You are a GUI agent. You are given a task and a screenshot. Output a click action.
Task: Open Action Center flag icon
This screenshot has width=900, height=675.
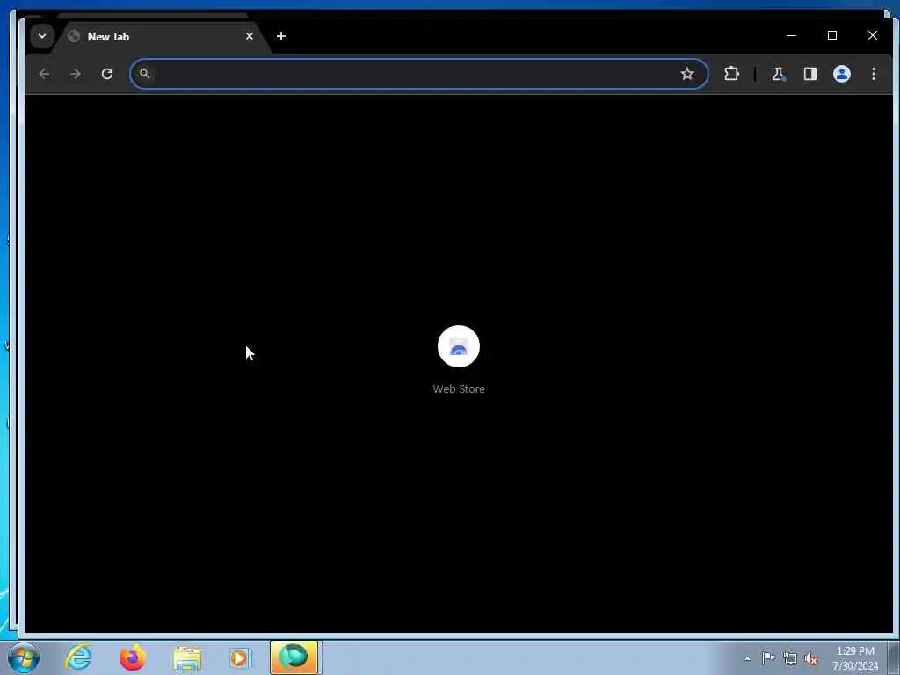pyautogui.click(x=768, y=657)
